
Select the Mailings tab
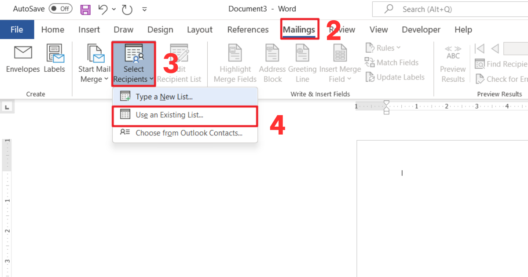point(299,29)
